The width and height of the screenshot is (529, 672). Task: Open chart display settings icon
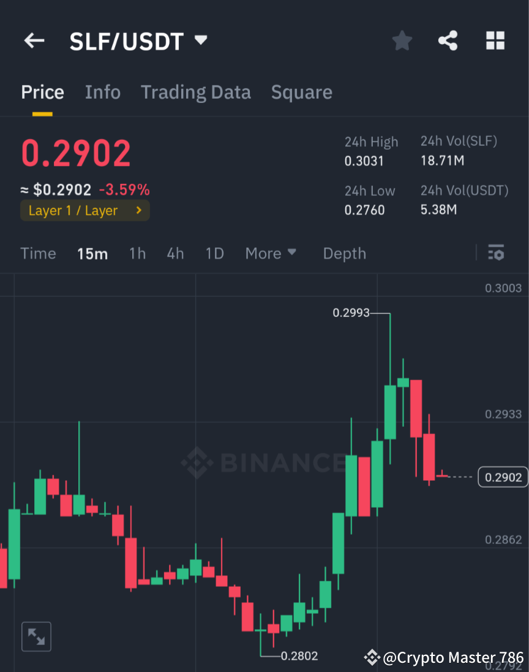[496, 253]
